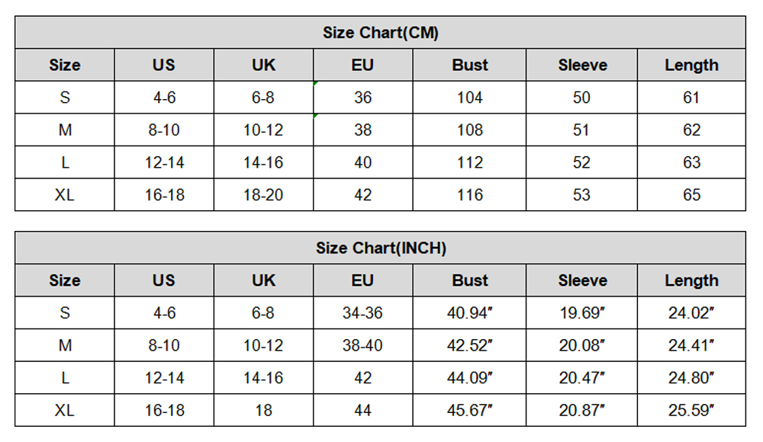Click the sleeve value 51 in CM chart
Viewport: 763px width, 442px height.
pyautogui.click(x=581, y=130)
